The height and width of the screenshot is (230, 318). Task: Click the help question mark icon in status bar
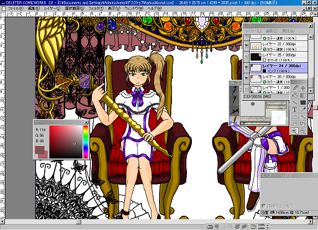(x=253, y=227)
